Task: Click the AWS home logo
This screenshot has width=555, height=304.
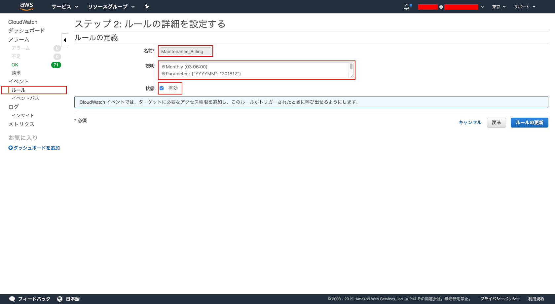Action: (x=26, y=7)
